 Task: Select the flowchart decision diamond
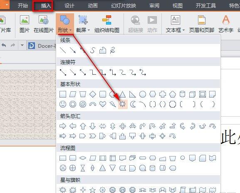[83, 158]
